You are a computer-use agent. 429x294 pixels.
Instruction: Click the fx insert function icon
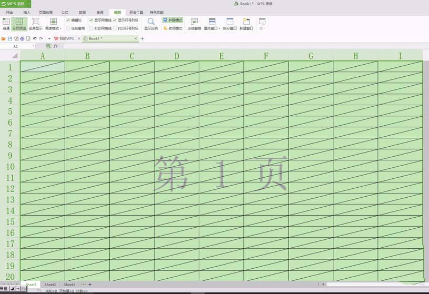(56, 46)
